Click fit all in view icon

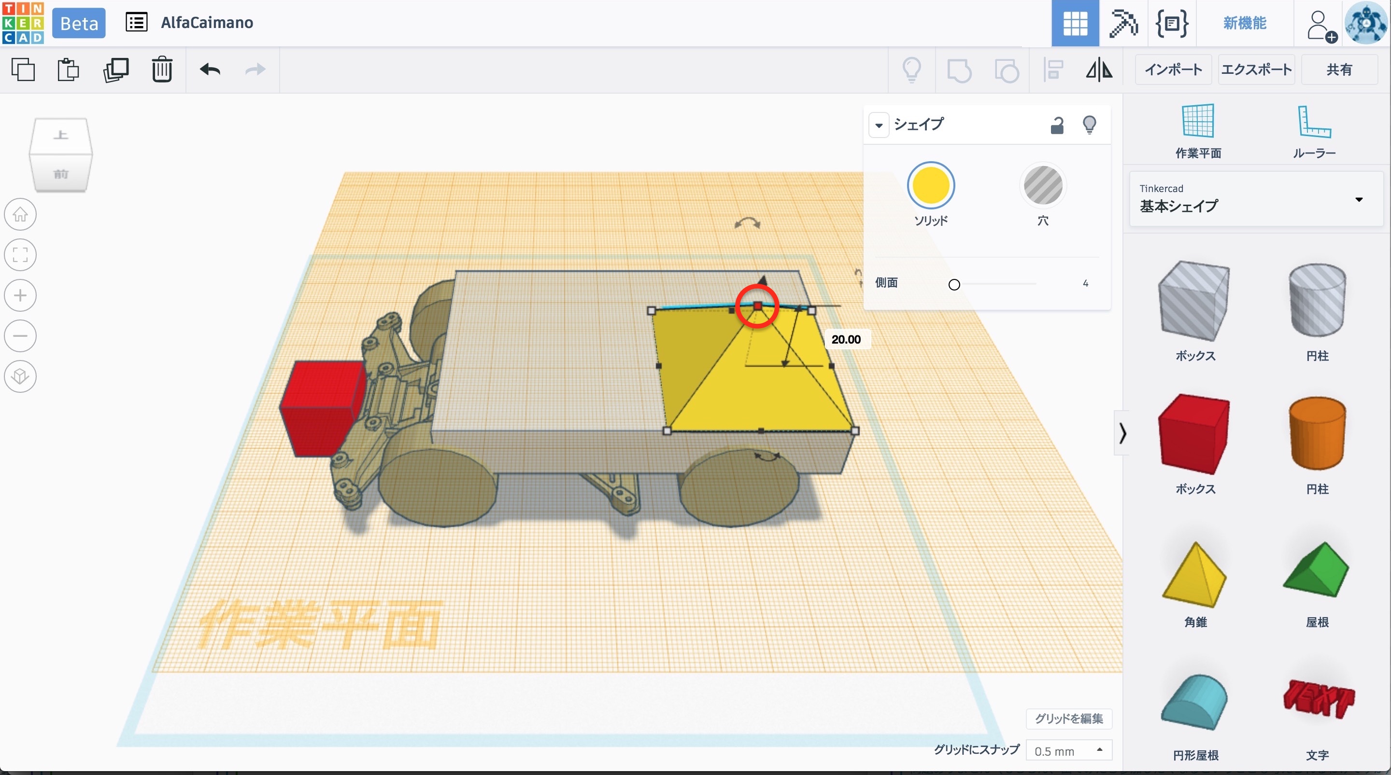[x=20, y=255]
